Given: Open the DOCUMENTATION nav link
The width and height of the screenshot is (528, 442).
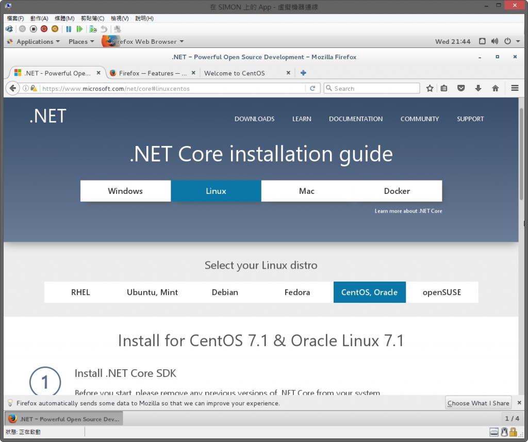Looking at the screenshot, I should click(x=356, y=119).
